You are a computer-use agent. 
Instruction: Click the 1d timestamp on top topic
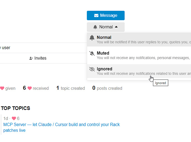pyautogui.click(x=6, y=118)
